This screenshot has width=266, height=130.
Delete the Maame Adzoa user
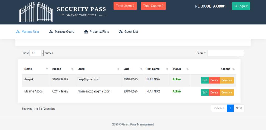pyautogui.click(x=214, y=92)
